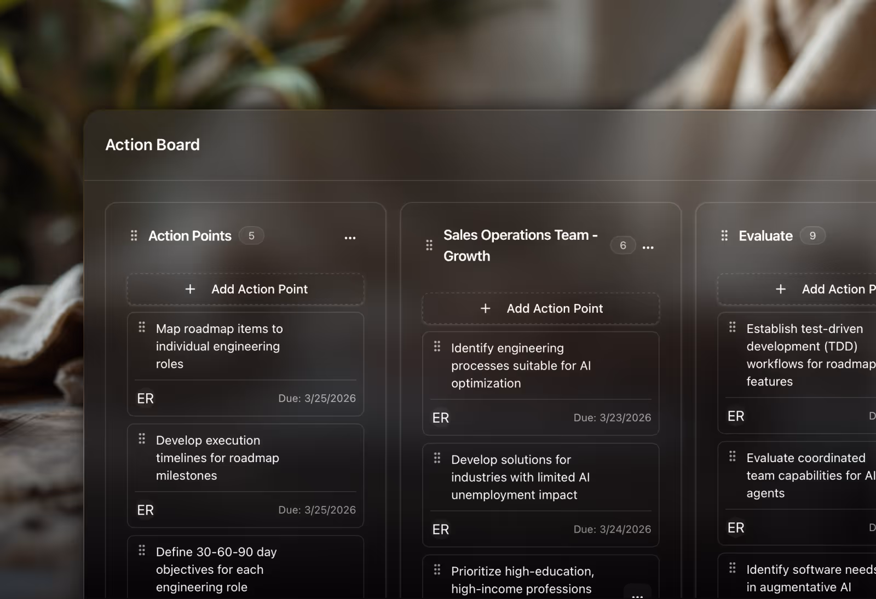Click ER avatar on Evaluate coordinated team card
876x599 pixels.
tap(736, 528)
